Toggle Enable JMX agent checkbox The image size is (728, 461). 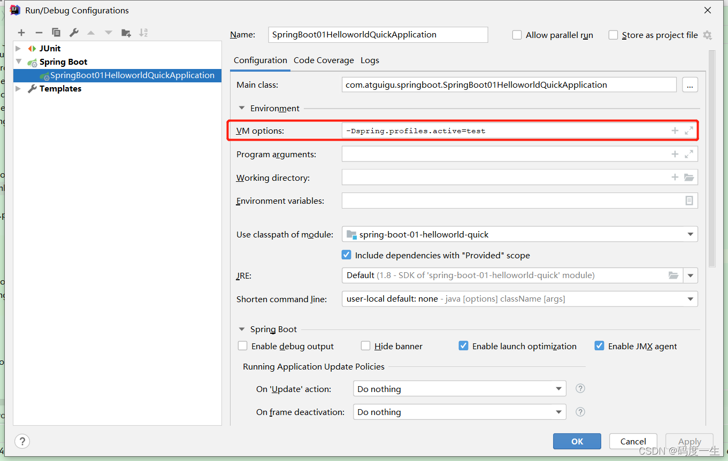[x=600, y=346]
